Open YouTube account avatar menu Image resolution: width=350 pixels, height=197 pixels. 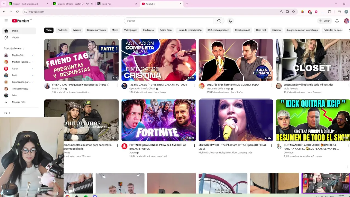(346, 21)
